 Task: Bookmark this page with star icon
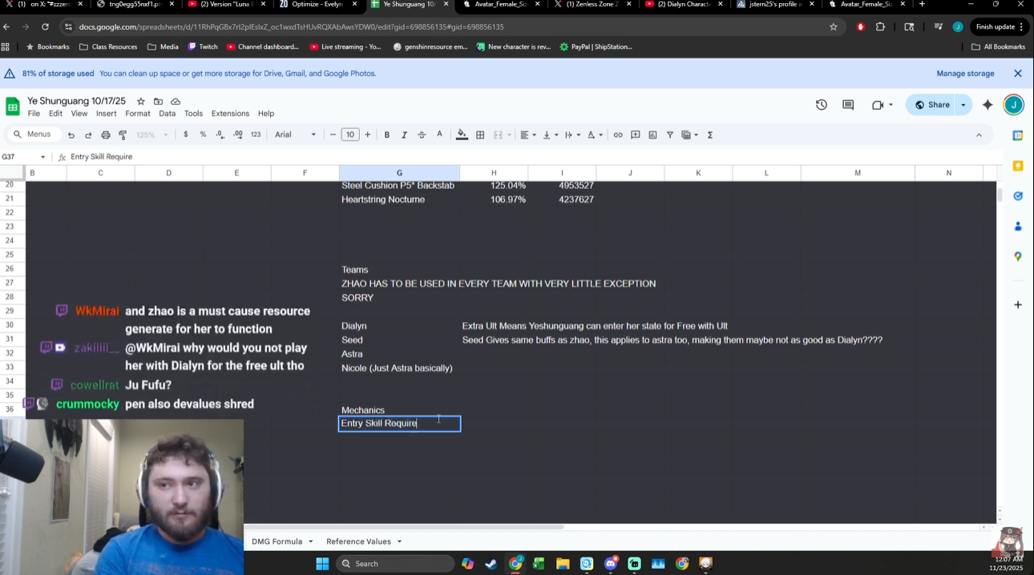point(834,26)
